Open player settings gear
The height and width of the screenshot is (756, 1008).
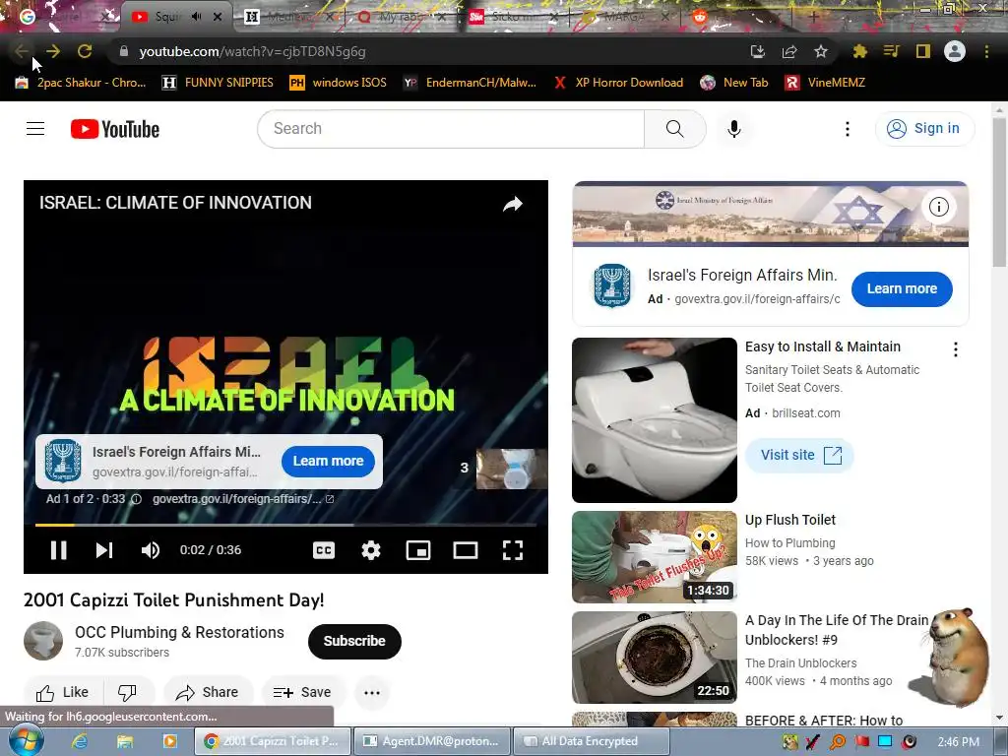tap(371, 550)
